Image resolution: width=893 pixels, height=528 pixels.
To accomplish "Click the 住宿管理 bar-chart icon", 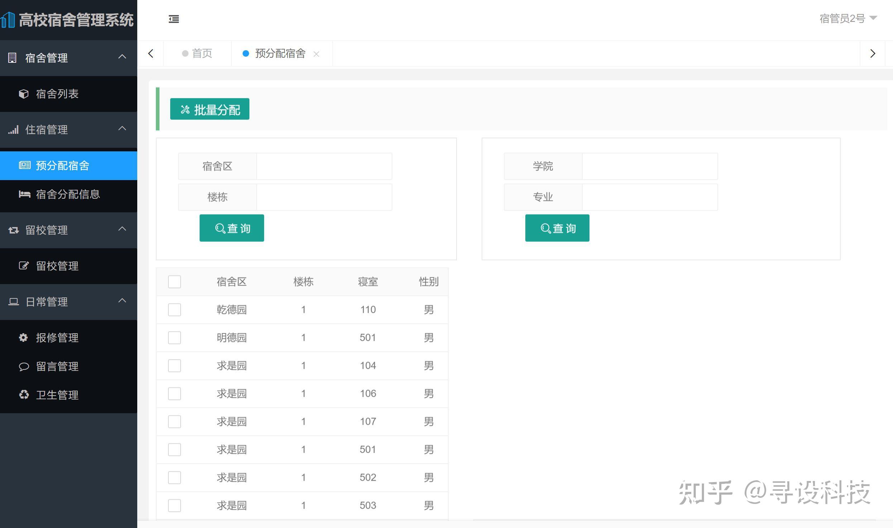I will [x=13, y=129].
